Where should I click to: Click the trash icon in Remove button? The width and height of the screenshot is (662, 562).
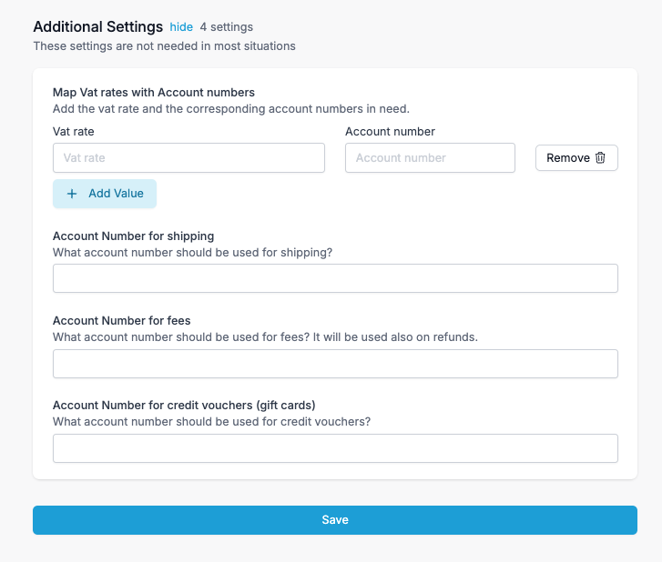pos(600,157)
